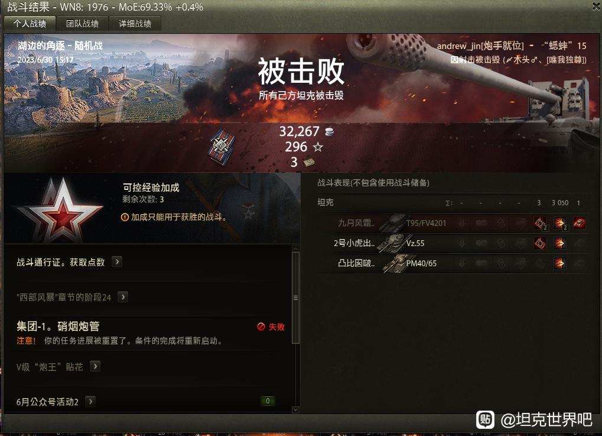Click PM40/65 damage dealt icon
602x436 pixels.
pyautogui.click(x=560, y=263)
